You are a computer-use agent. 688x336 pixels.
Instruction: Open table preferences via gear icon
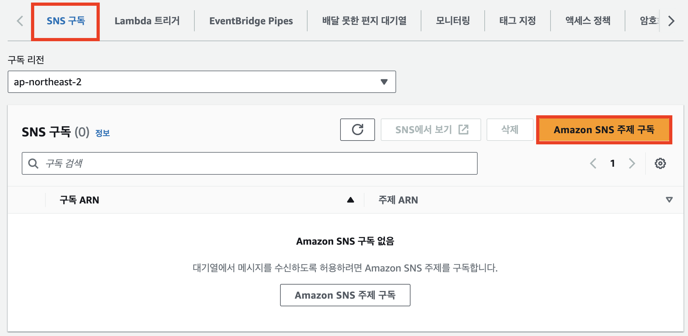tap(660, 163)
